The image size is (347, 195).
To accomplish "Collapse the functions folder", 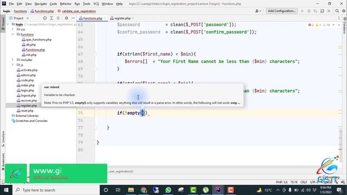I will tap(12, 34).
